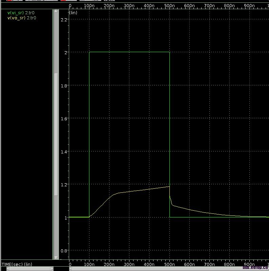Click left arrow of waveform horizontal scrollbar
The width and height of the screenshot is (269, 271).
pos(71,269)
